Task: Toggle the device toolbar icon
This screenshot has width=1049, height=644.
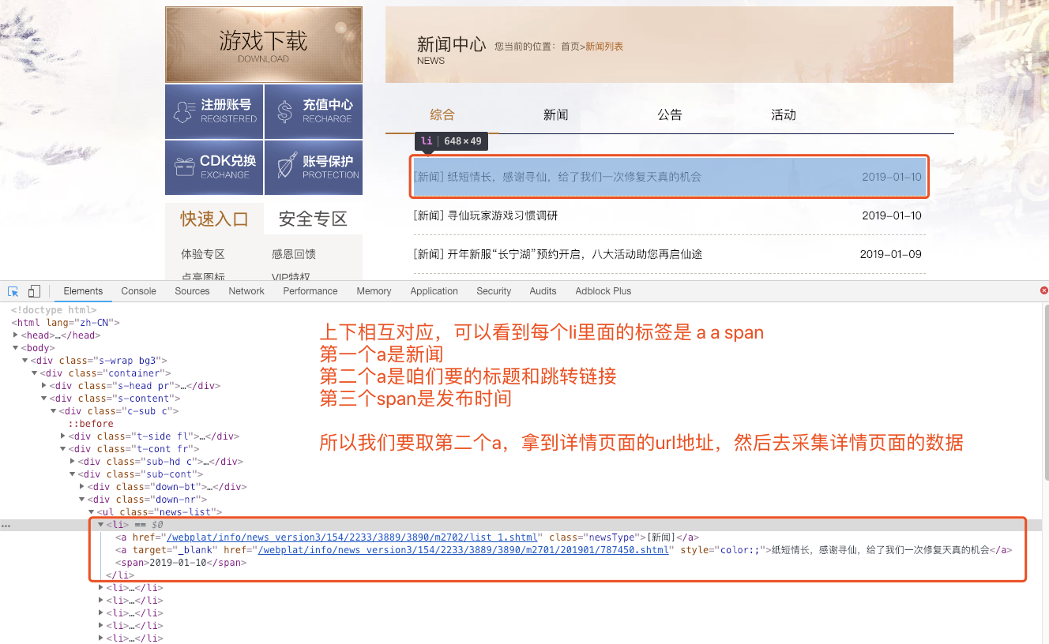Action: pos(34,291)
